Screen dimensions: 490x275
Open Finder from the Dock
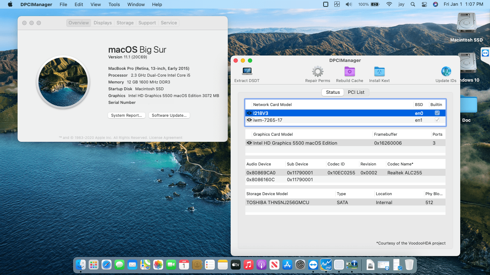coord(81,265)
